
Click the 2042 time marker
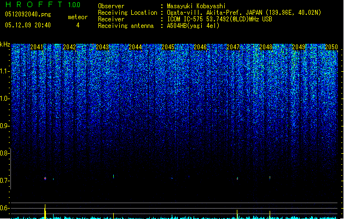(x=69, y=47)
